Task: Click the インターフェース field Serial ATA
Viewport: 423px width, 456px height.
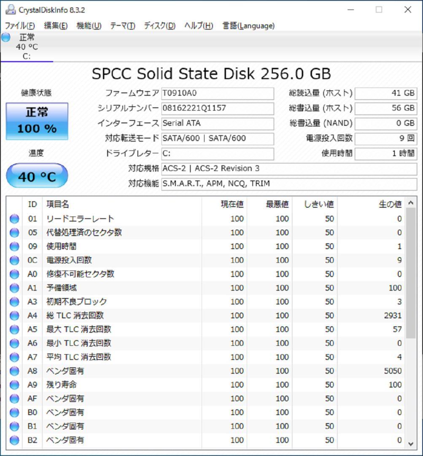Action: (218, 124)
